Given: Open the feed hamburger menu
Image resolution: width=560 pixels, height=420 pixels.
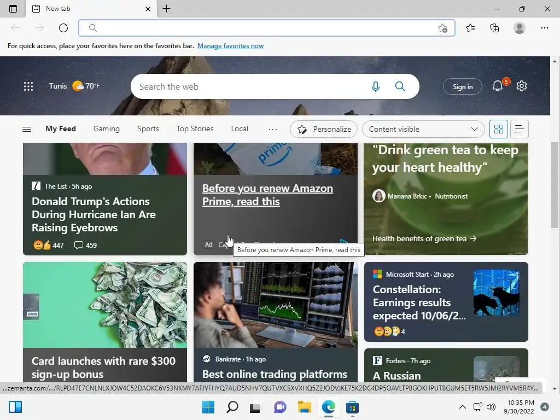Looking at the screenshot, I should point(27,129).
